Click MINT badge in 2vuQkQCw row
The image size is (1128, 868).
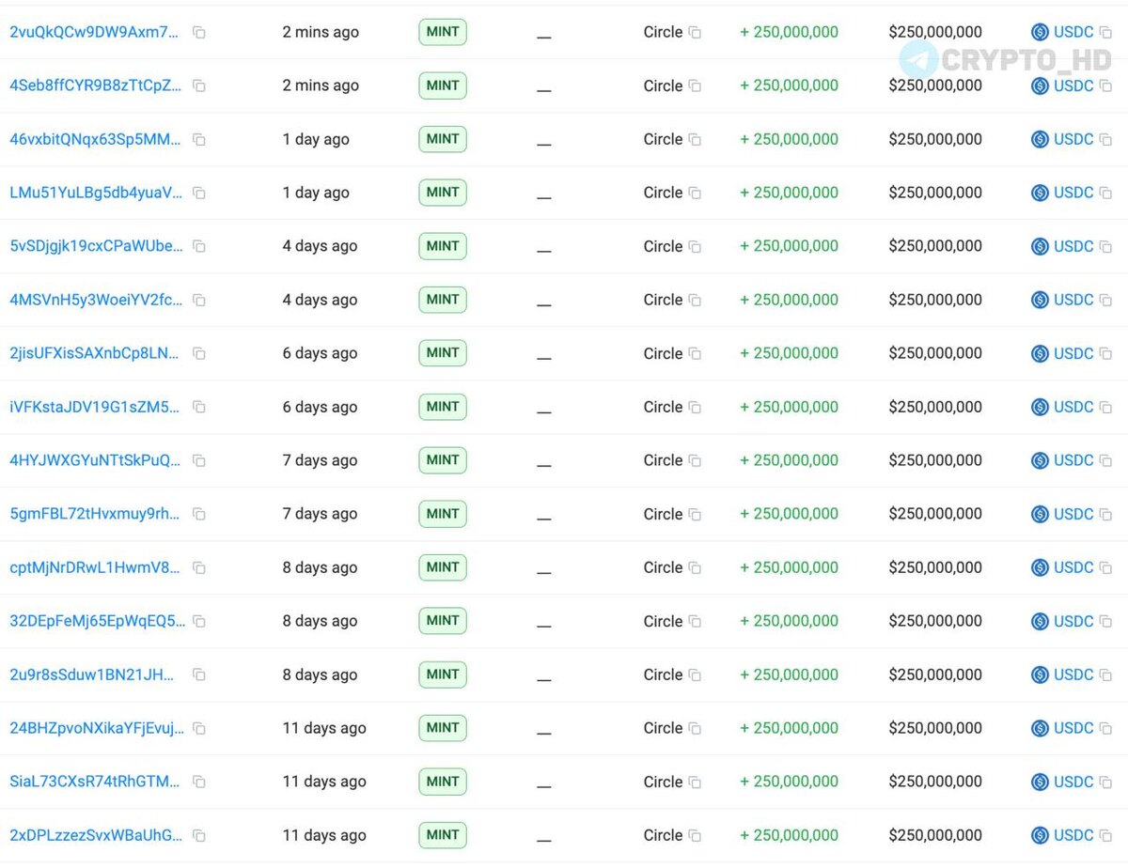coord(443,32)
